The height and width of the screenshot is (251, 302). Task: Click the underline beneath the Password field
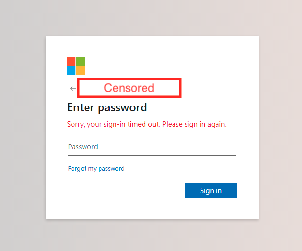[152, 155]
